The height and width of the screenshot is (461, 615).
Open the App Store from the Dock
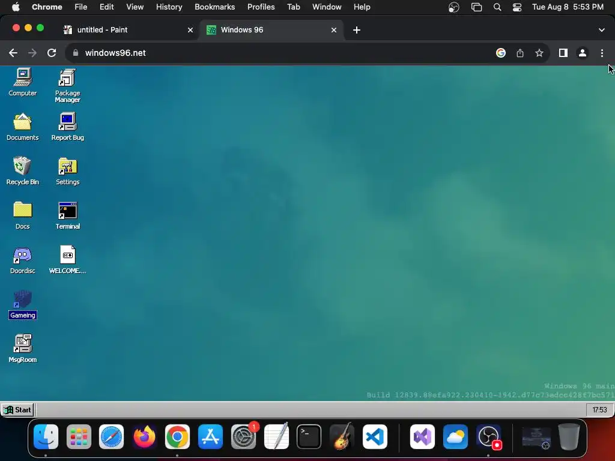(210, 436)
